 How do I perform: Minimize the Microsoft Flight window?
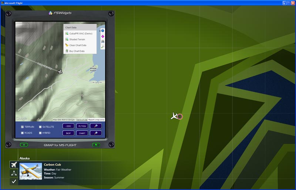[284, 3]
